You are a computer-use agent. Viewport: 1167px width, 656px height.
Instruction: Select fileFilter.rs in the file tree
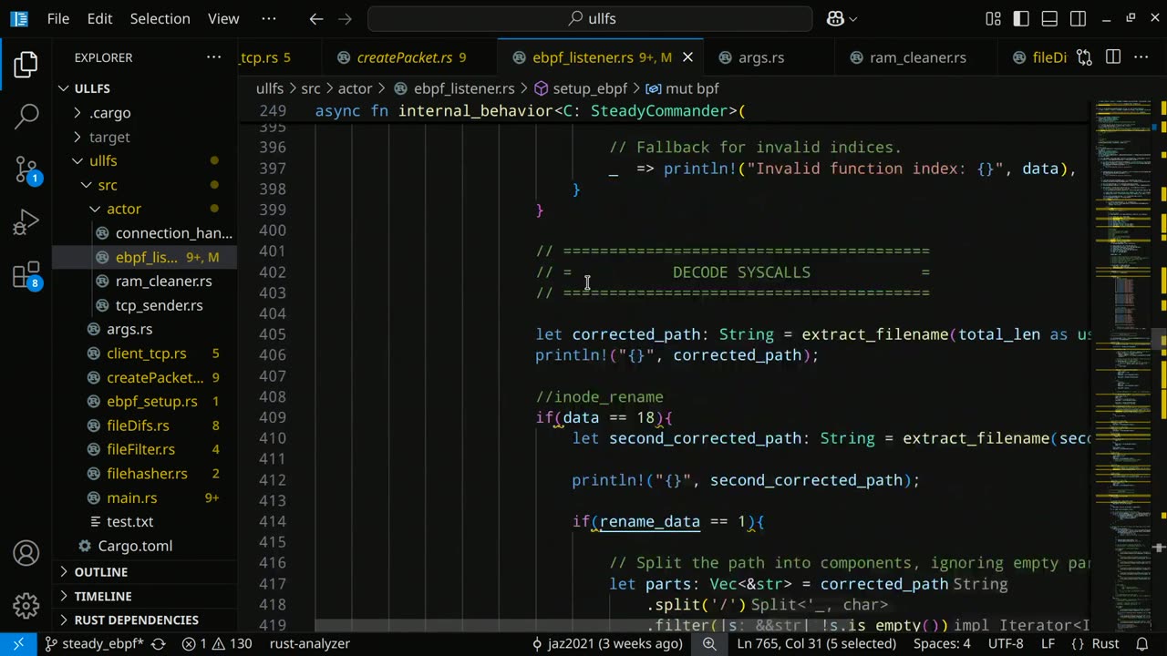coord(146,449)
